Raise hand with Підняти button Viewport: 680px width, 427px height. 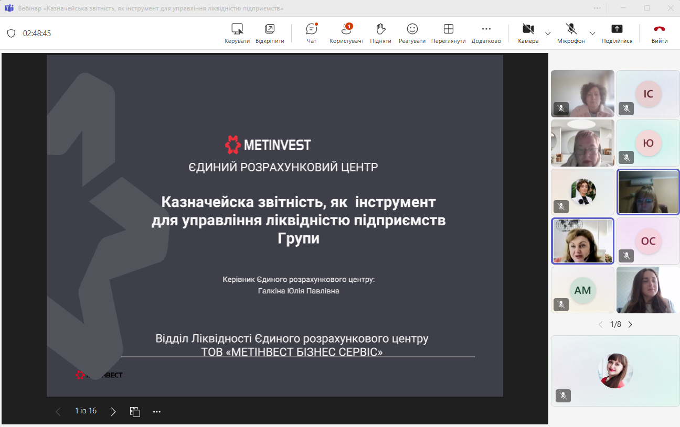coord(380,33)
